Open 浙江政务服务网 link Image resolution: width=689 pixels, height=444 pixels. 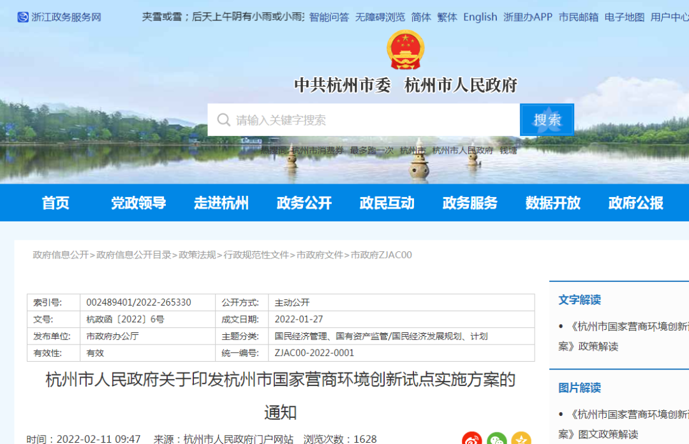[x=66, y=17]
